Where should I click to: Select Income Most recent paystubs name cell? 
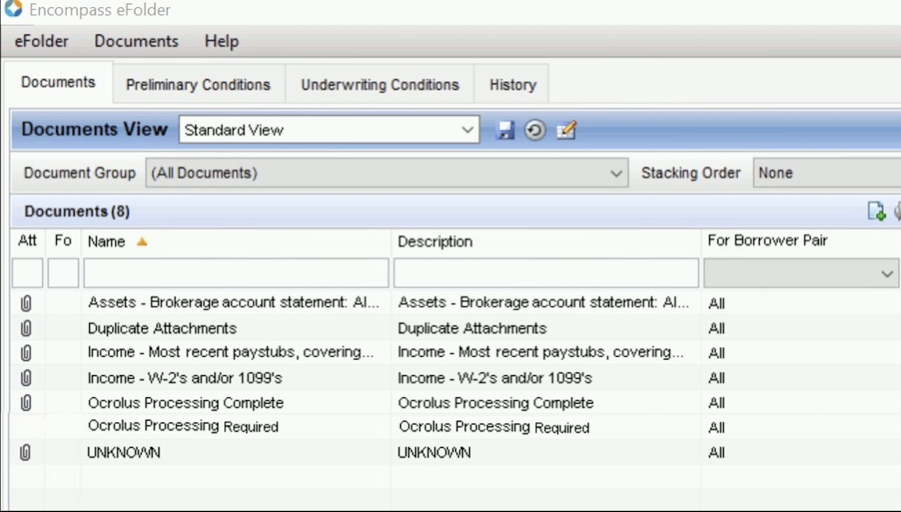230,352
